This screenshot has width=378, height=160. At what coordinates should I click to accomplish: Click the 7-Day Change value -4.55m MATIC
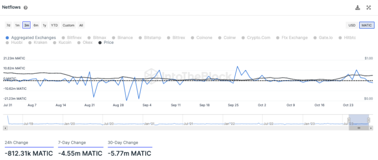point(80,153)
